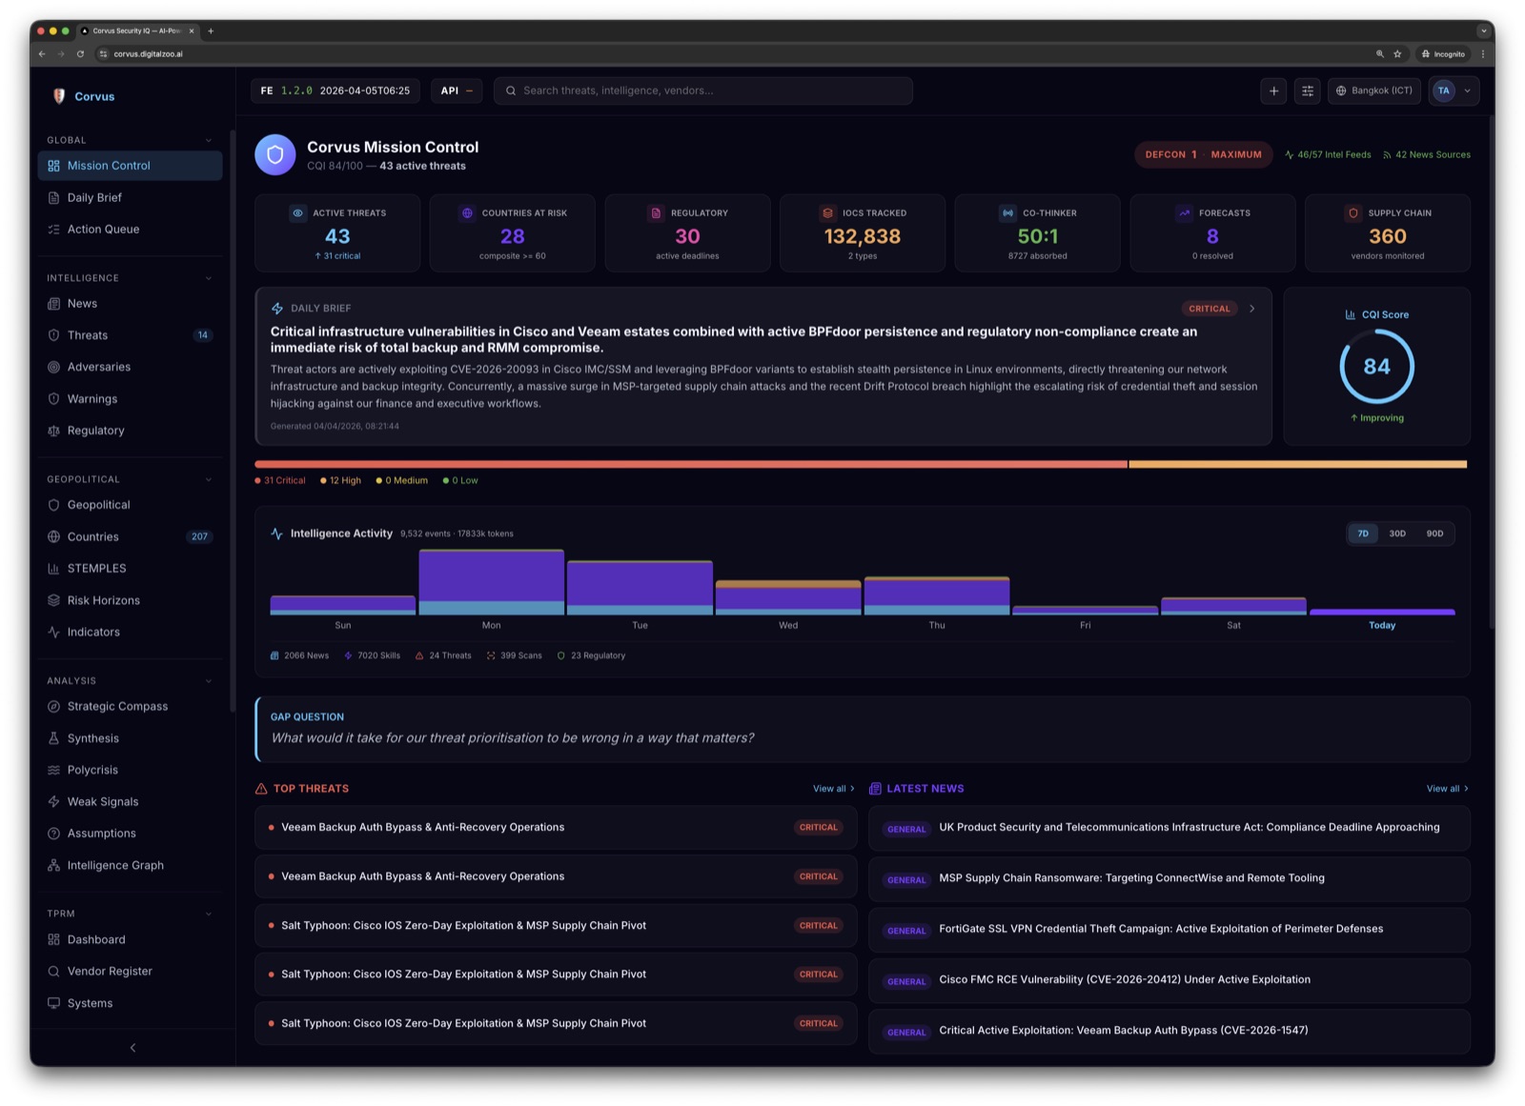Image resolution: width=1525 pixels, height=1106 pixels.
Task: Click the Assumptions question mark icon
Action: pos(53,834)
